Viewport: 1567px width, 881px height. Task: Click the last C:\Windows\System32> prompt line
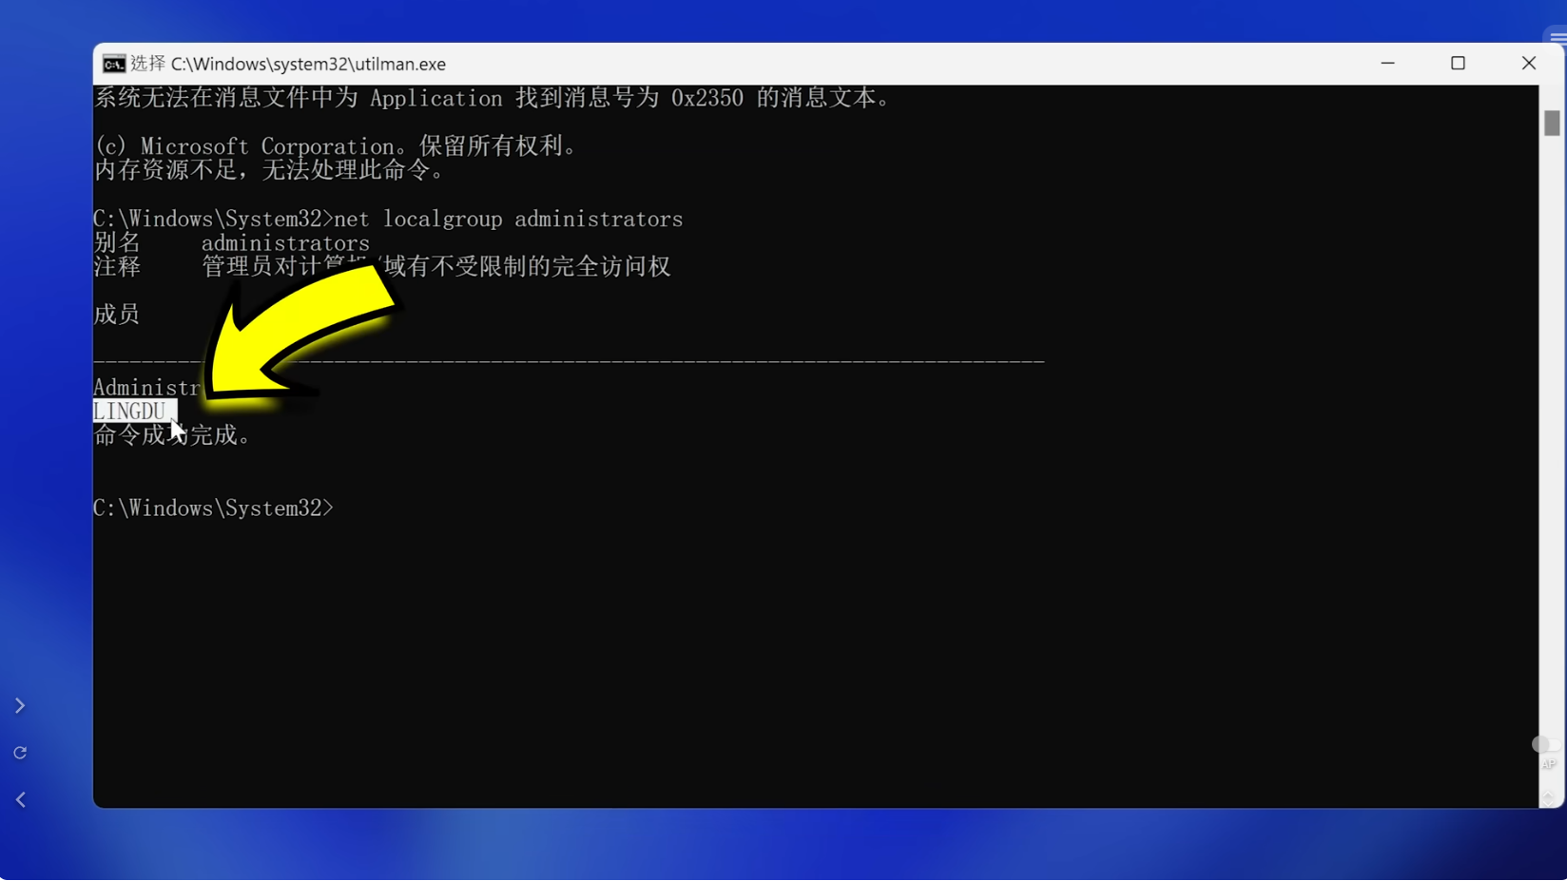click(x=213, y=508)
